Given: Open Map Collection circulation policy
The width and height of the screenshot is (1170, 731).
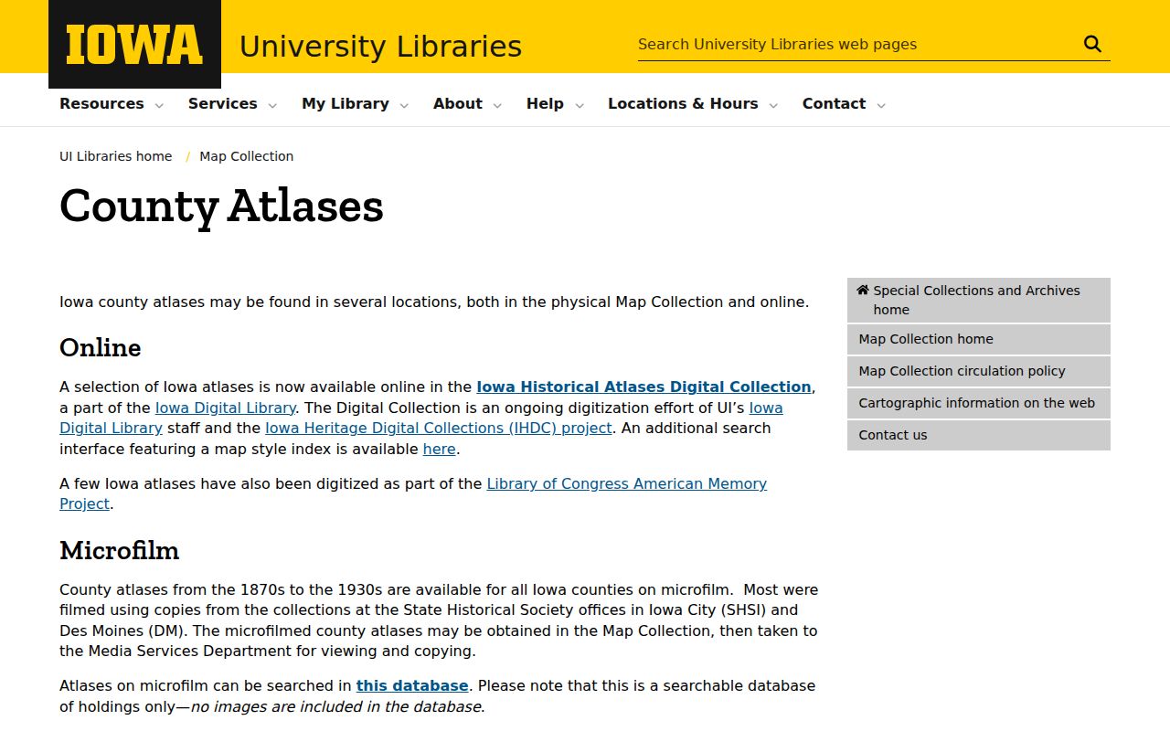Looking at the screenshot, I should click(979, 371).
